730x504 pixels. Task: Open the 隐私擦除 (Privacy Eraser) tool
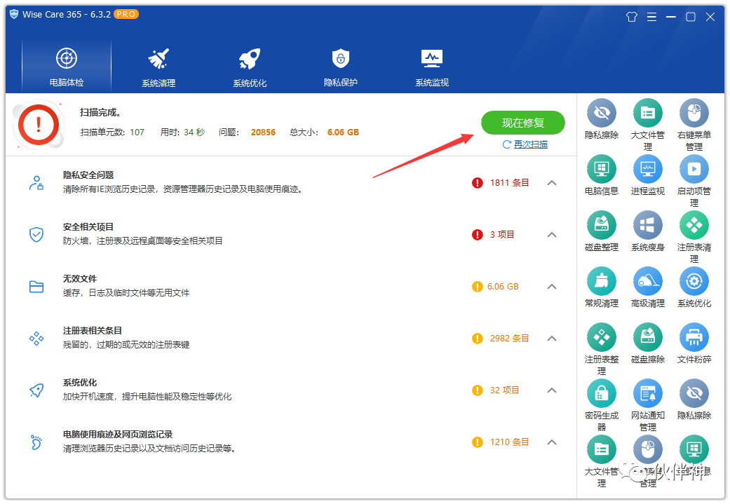pyautogui.click(x=601, y=112)
